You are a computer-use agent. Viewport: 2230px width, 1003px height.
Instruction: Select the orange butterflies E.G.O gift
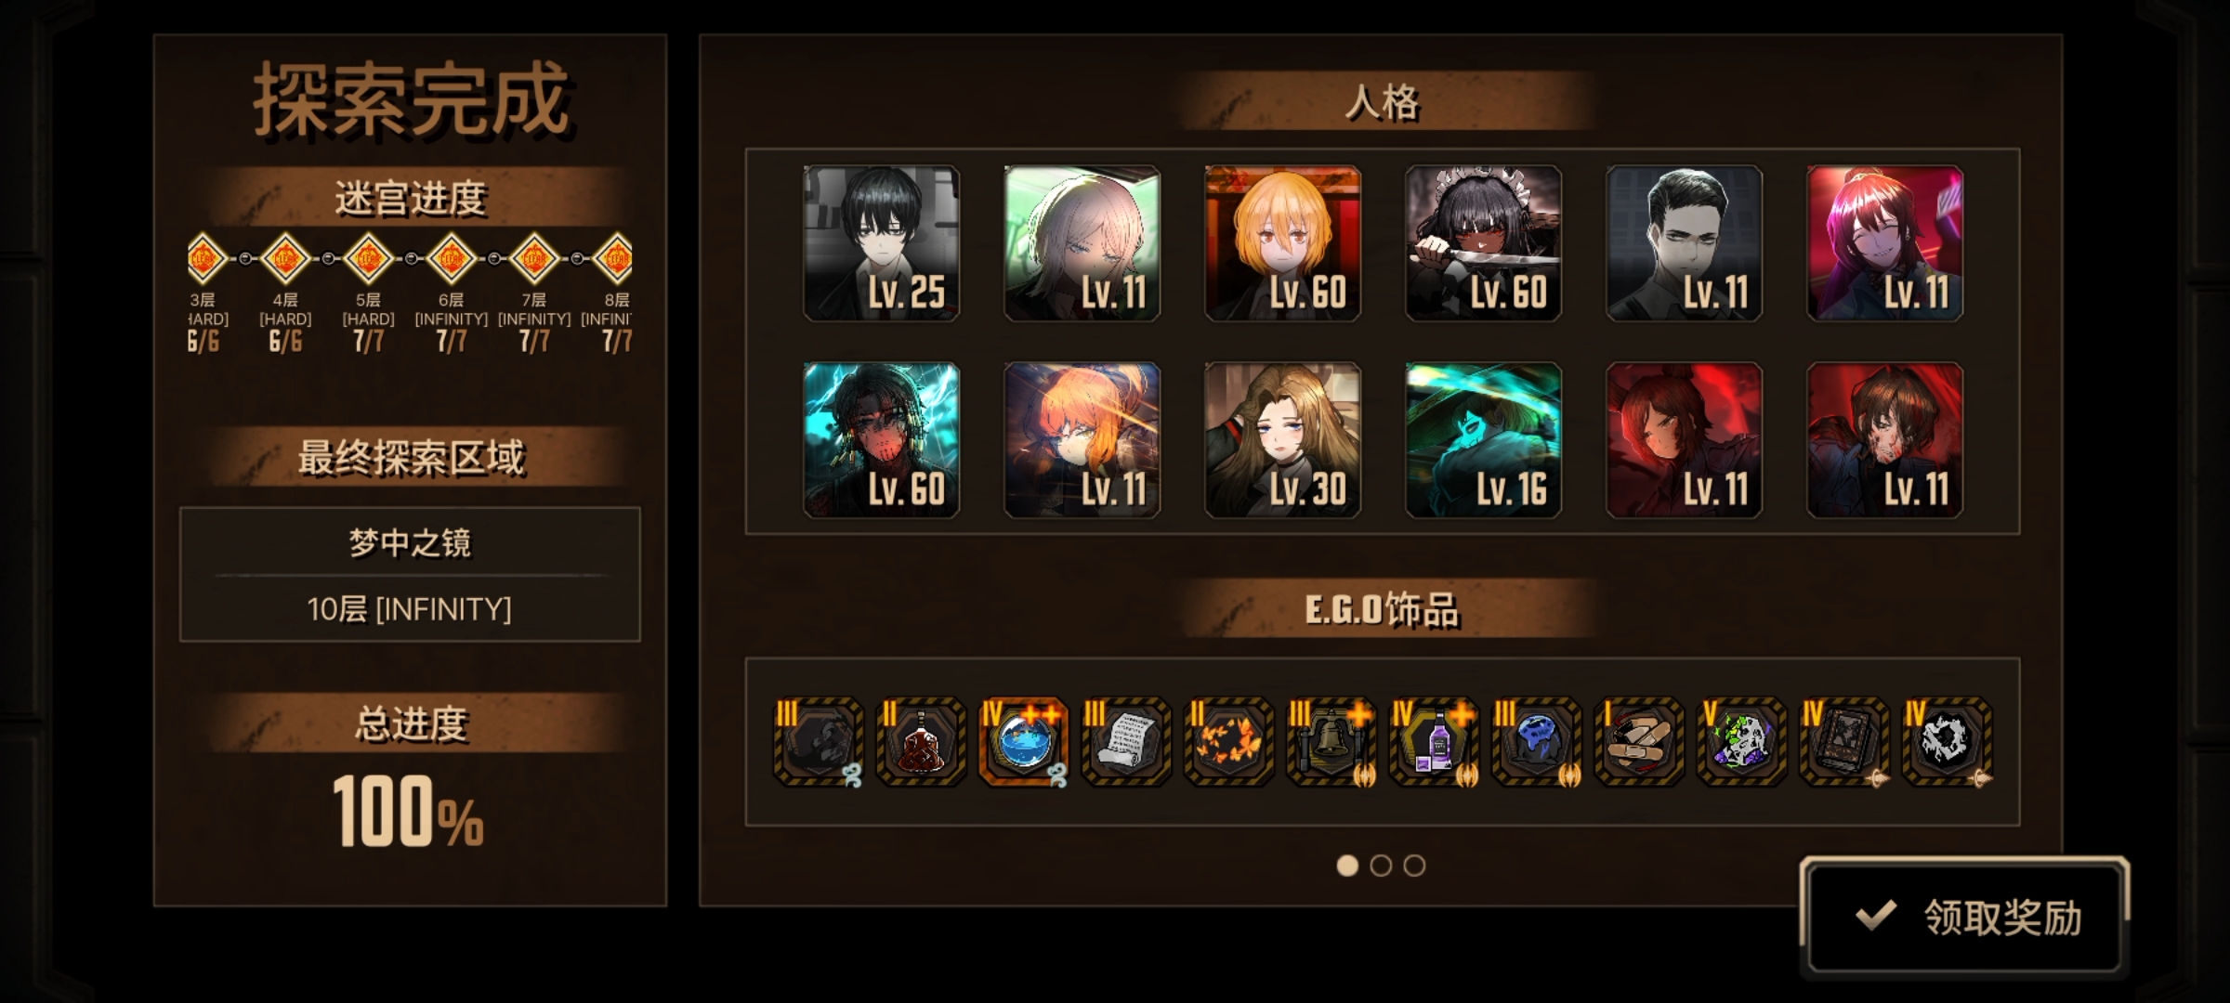pos(1228,742)
